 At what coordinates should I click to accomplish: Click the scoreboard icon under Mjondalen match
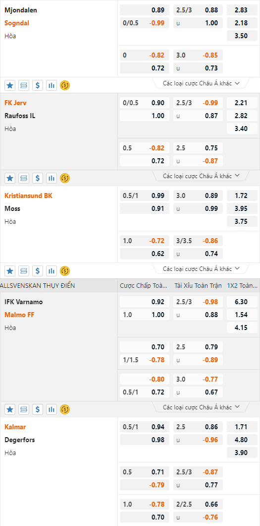24,85
